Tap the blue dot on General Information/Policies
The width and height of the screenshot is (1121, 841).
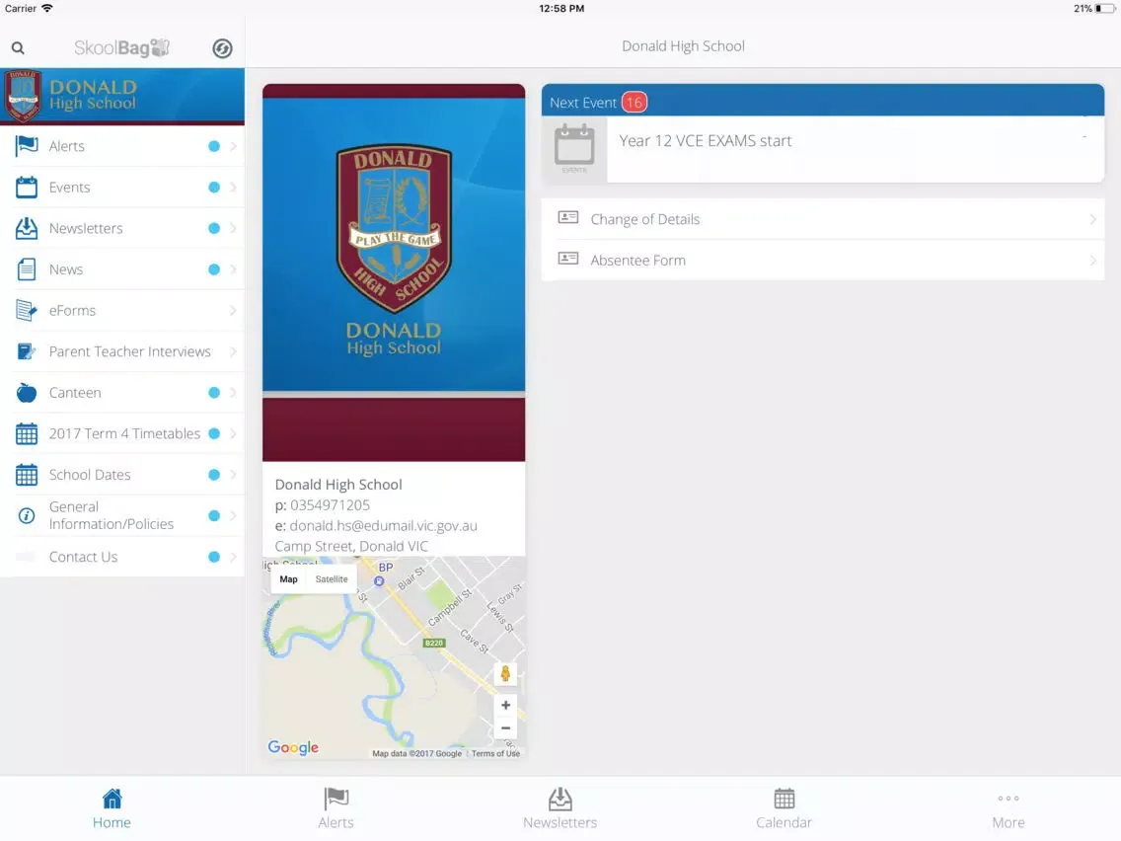(214, 515)
